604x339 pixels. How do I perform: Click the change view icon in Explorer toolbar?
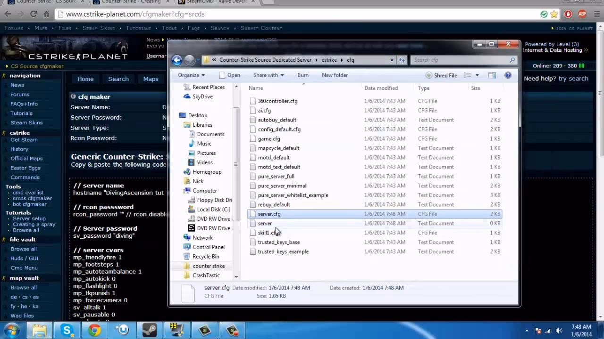point(468,75)
